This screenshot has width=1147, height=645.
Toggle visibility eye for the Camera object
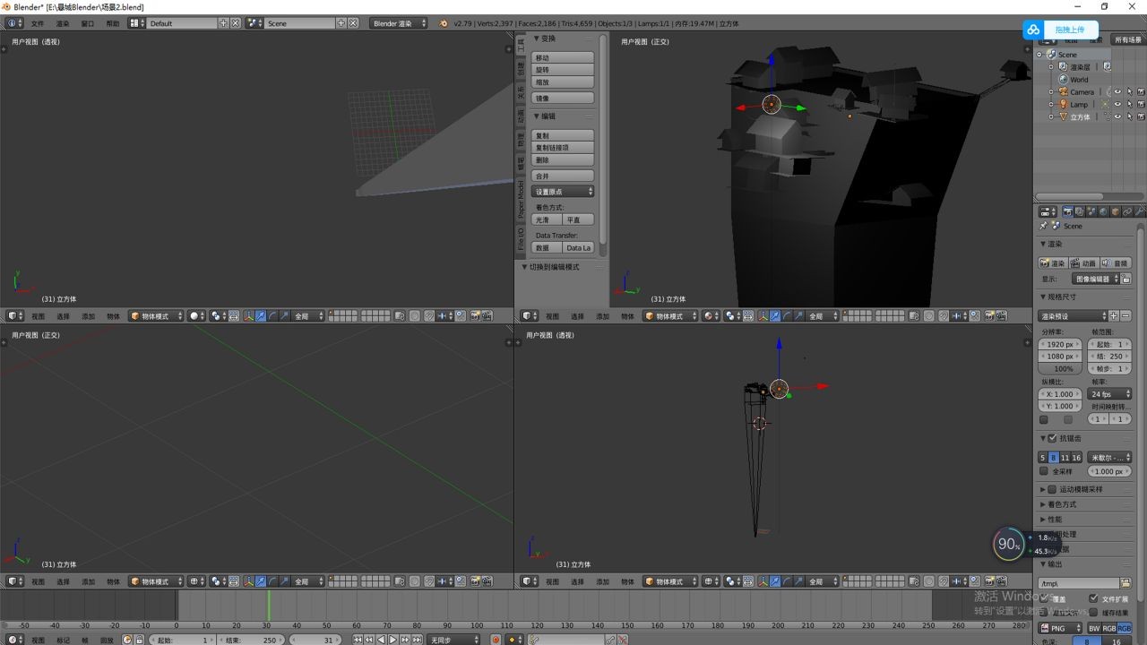click(x=1117, y=92)
